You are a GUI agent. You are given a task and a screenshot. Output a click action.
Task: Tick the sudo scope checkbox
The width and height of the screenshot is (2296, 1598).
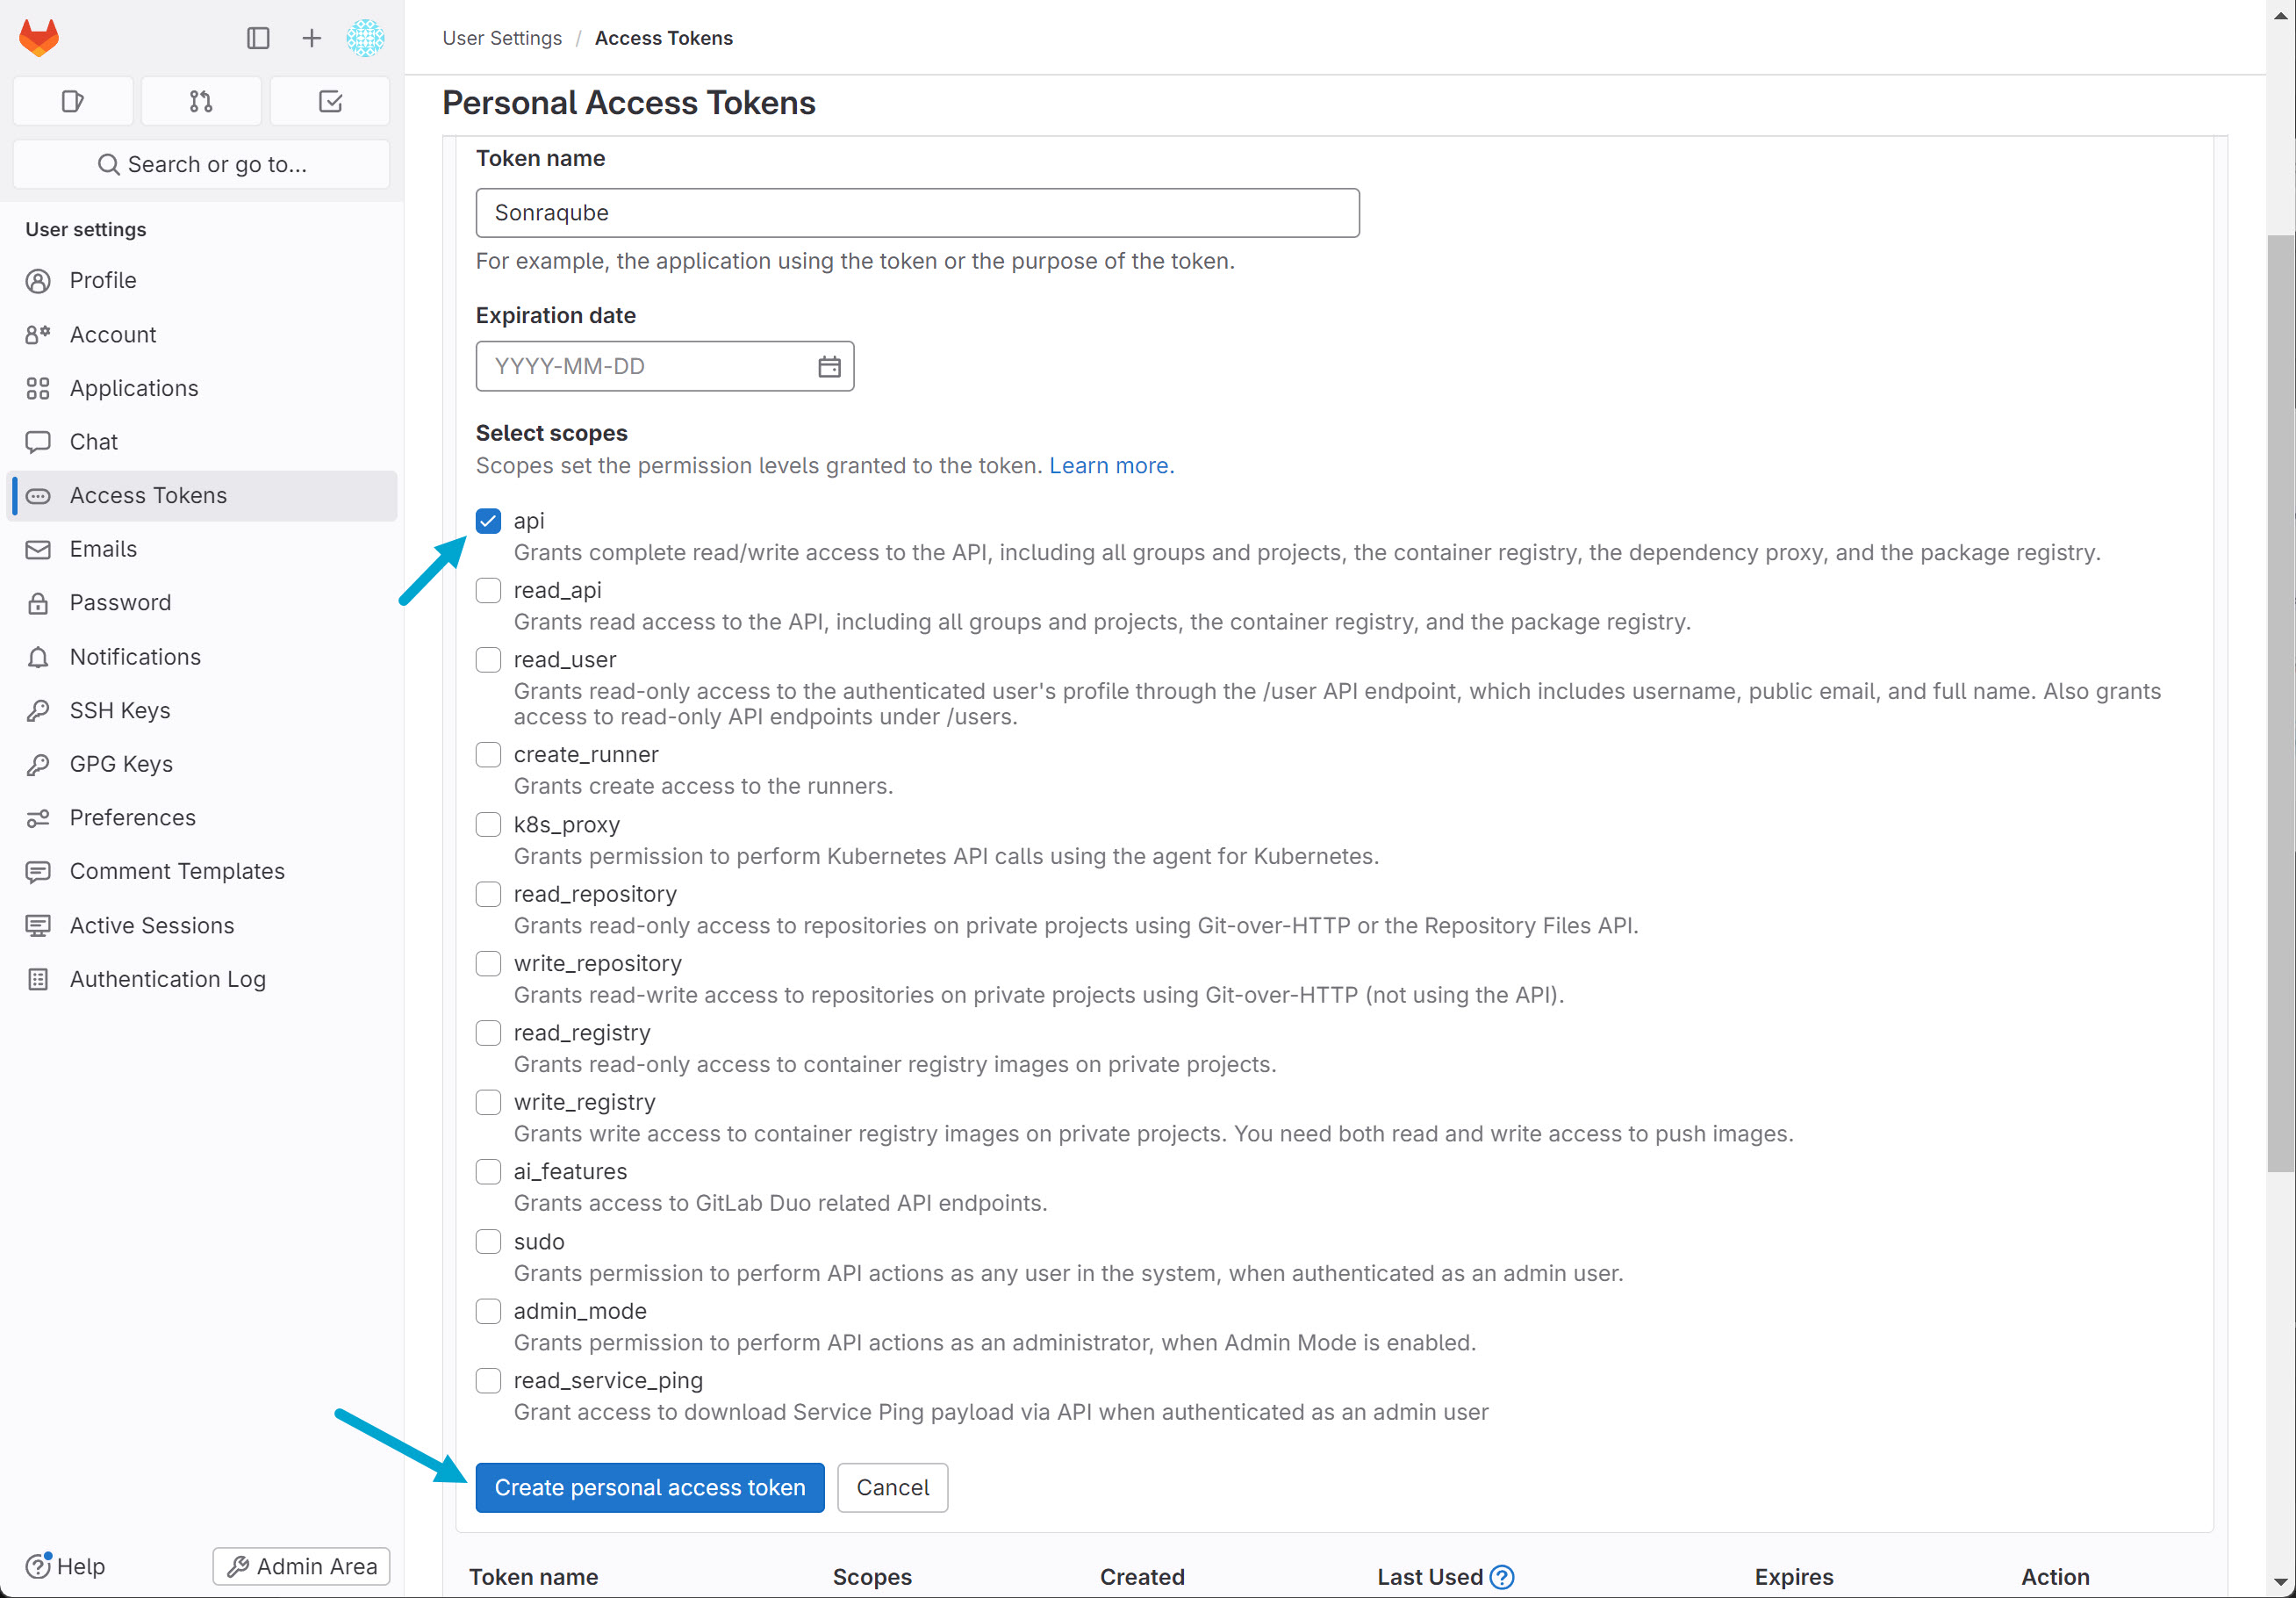(488, 1242)
